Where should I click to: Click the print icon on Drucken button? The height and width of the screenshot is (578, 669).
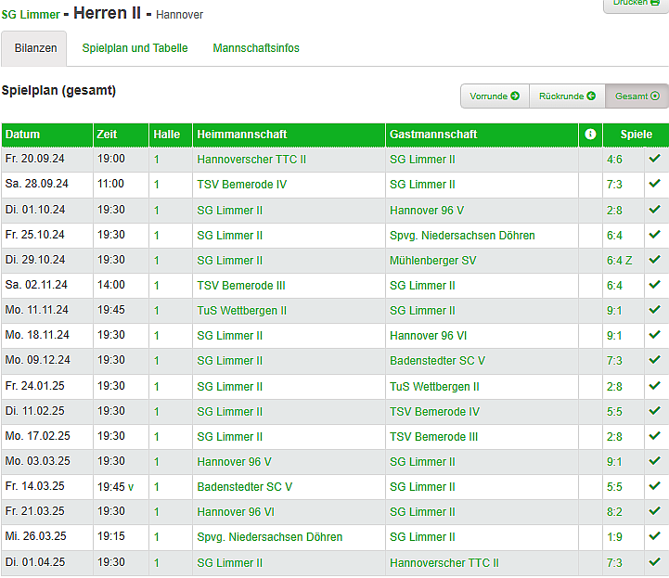tap(654, 3)
